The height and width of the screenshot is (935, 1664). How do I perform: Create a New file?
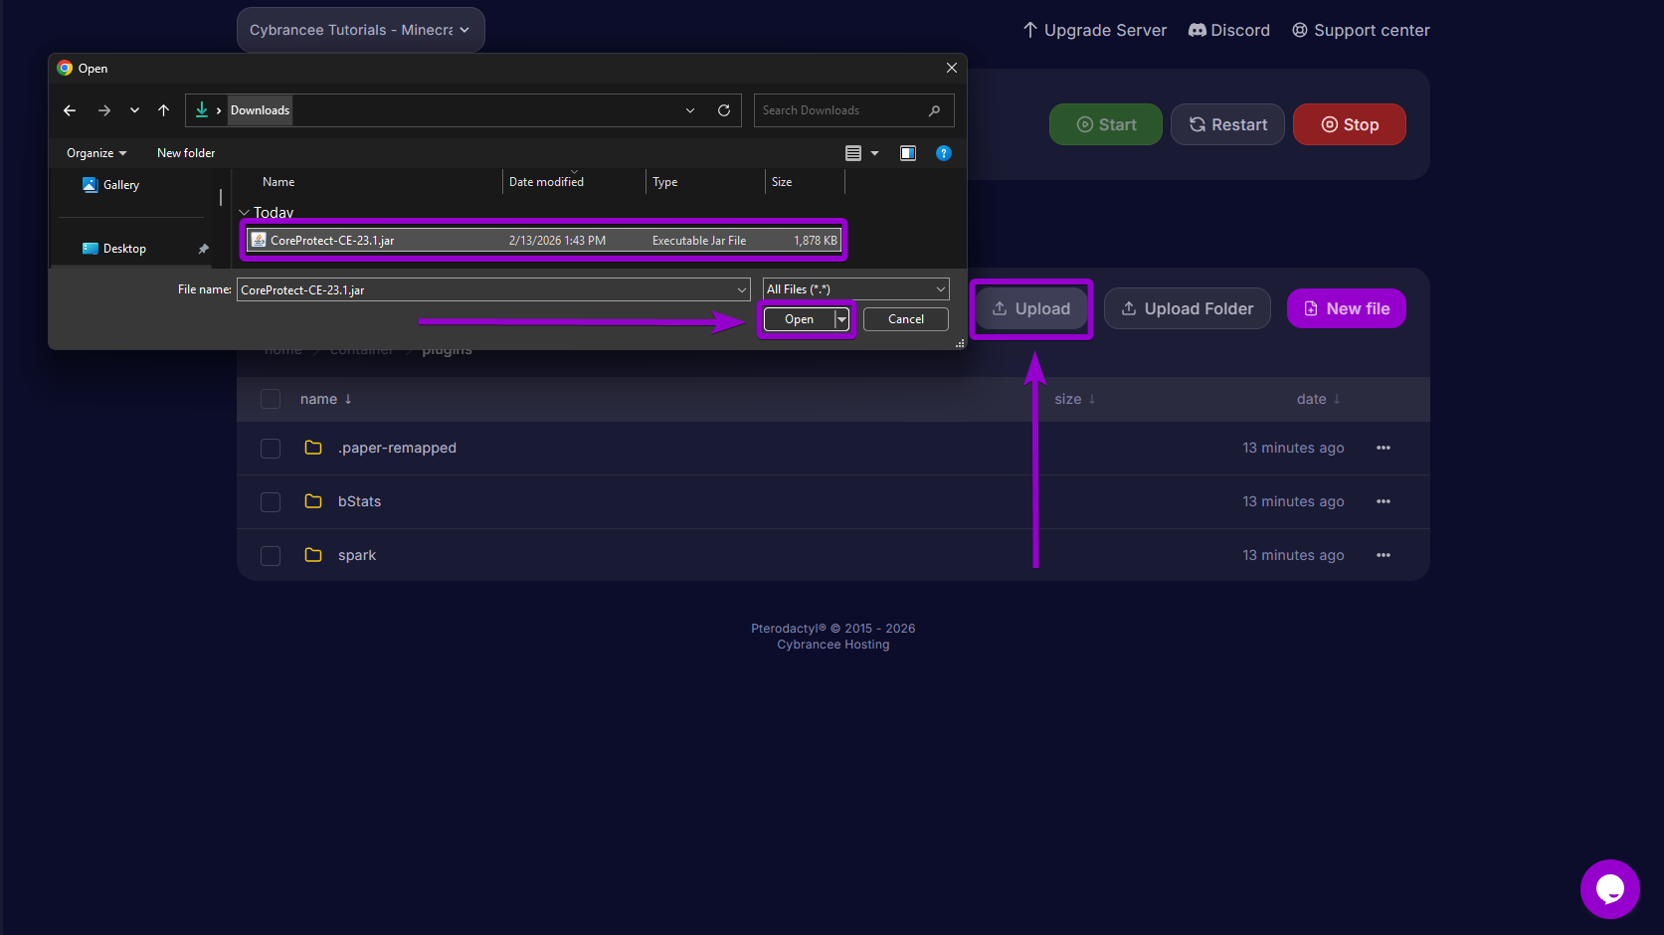pos(1347,308)
